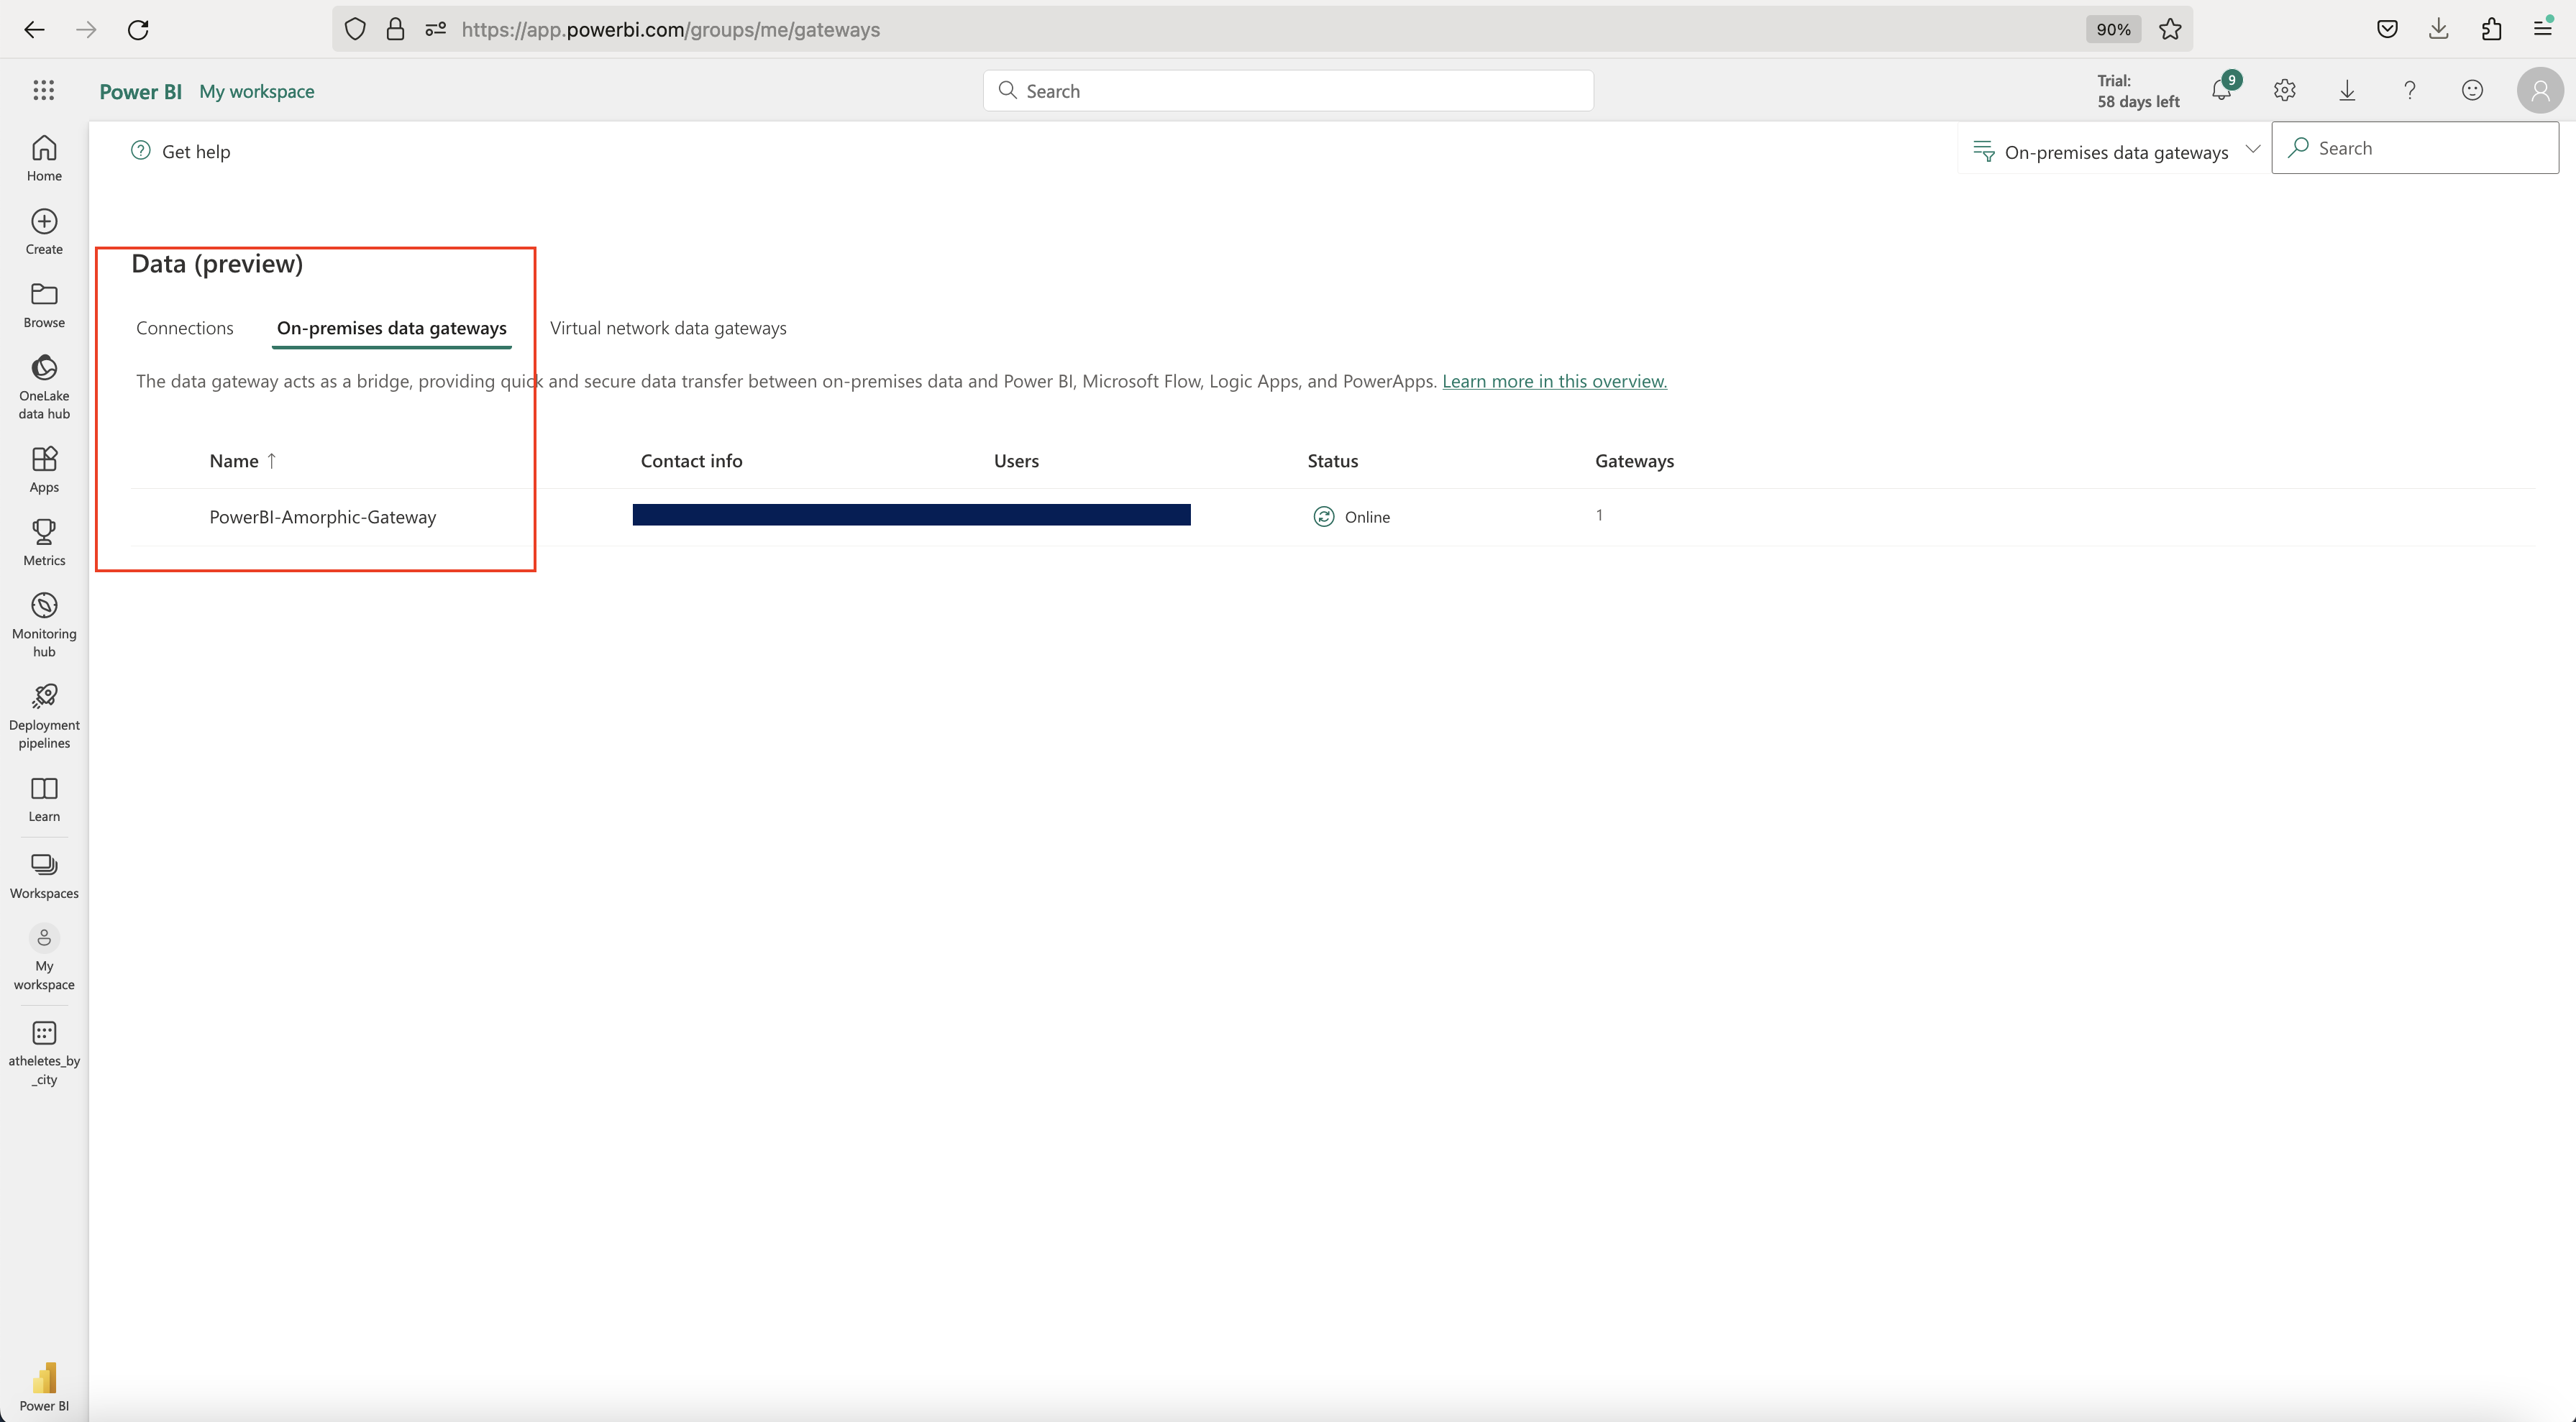Open My workspace from sidebar
Image resolution: width=2576 pixels, height=1422 pixels.
tap(44, 958)
